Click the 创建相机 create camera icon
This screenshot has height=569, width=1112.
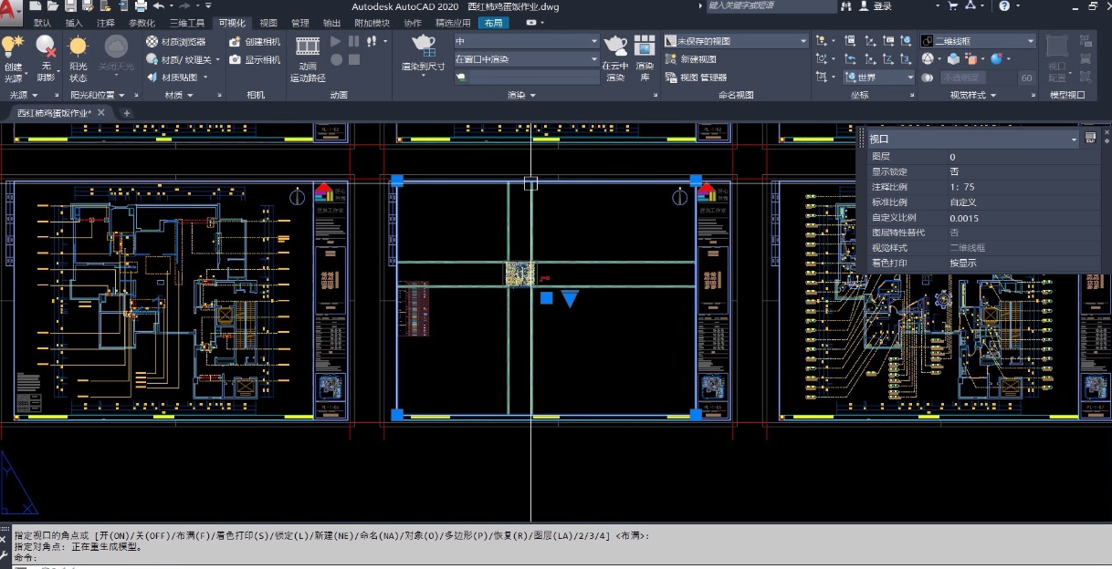click(x=255, y=42)
